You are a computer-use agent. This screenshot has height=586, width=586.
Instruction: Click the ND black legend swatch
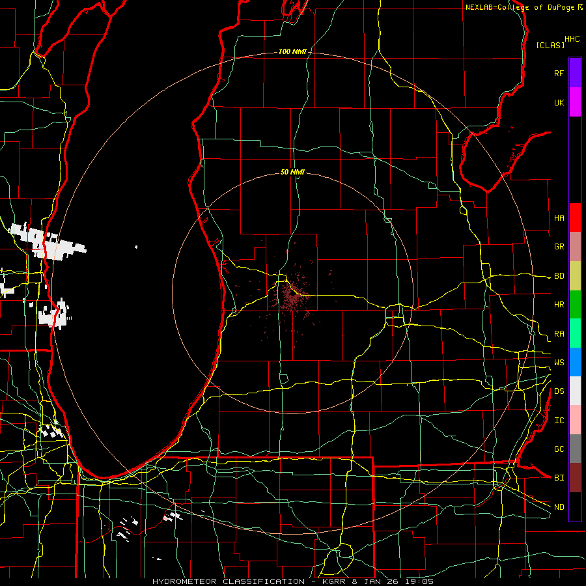(575, 507)
